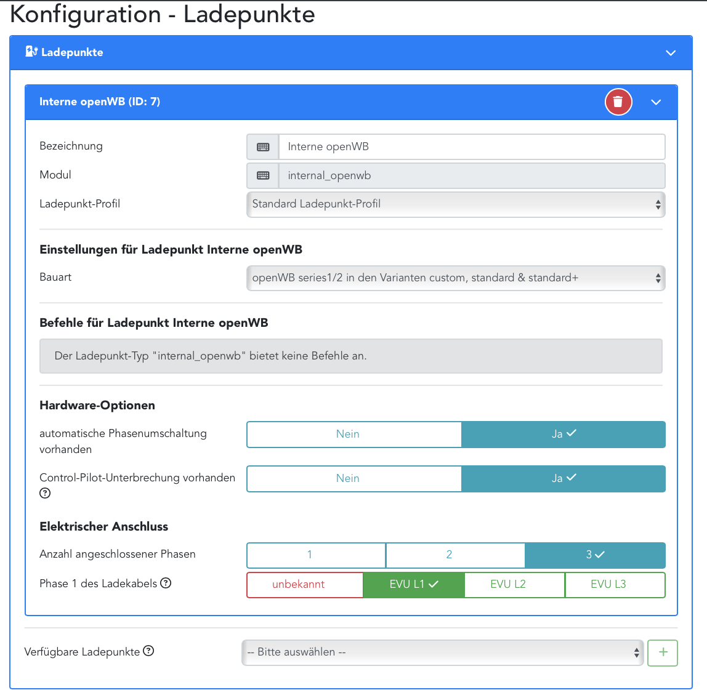Click the automatische Phasenumschaltung vorhanden label

[x=123, y=441]
